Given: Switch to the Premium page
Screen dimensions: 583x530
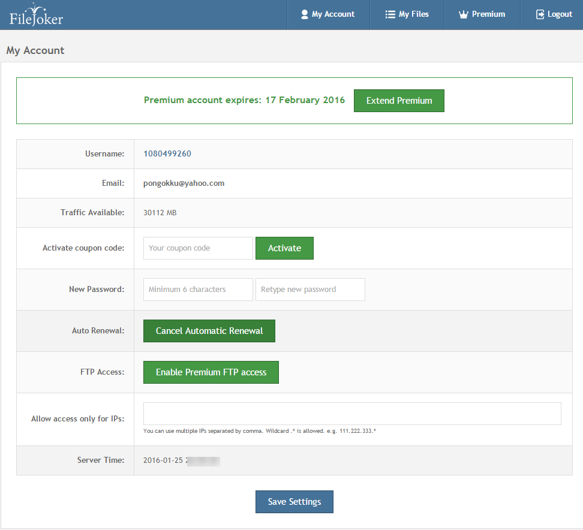Looking at the screenshot, I should pyautogui.click(x=482, y=14).
